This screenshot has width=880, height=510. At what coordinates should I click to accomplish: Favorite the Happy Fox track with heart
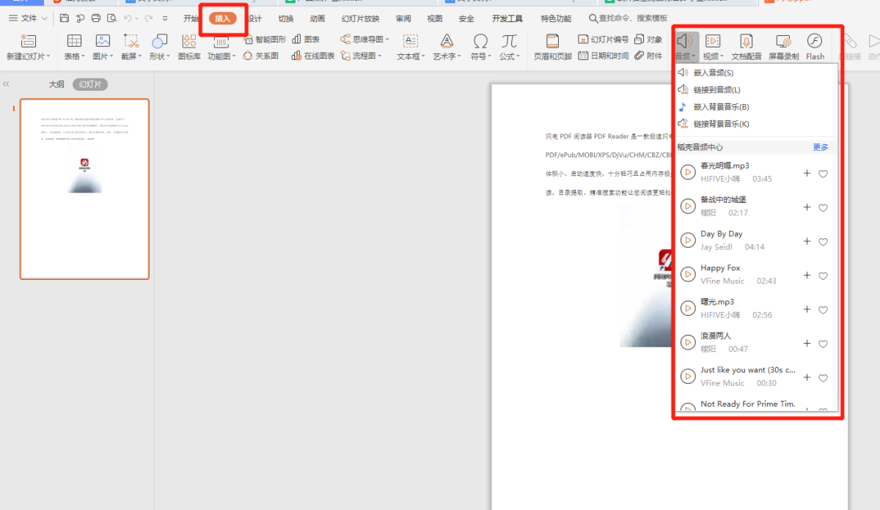point(823,276)
